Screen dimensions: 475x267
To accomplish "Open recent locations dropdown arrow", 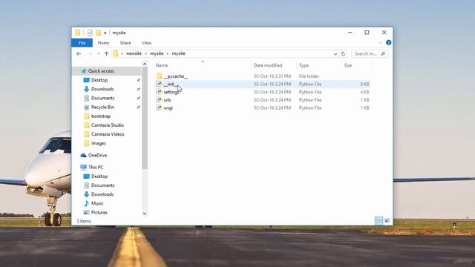I will click(99, 53).
